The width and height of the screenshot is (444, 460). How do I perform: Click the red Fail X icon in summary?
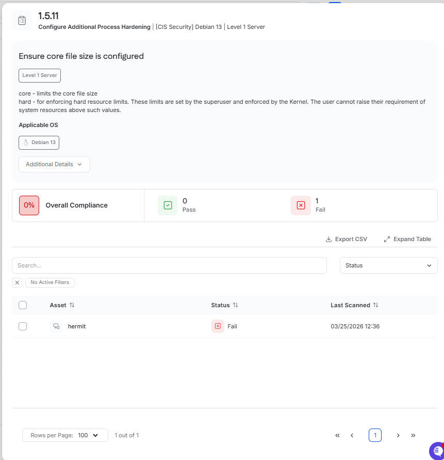(301, 205)
